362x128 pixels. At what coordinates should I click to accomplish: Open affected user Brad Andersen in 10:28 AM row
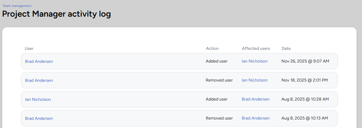pyautogui.click(x=256, y=99)
